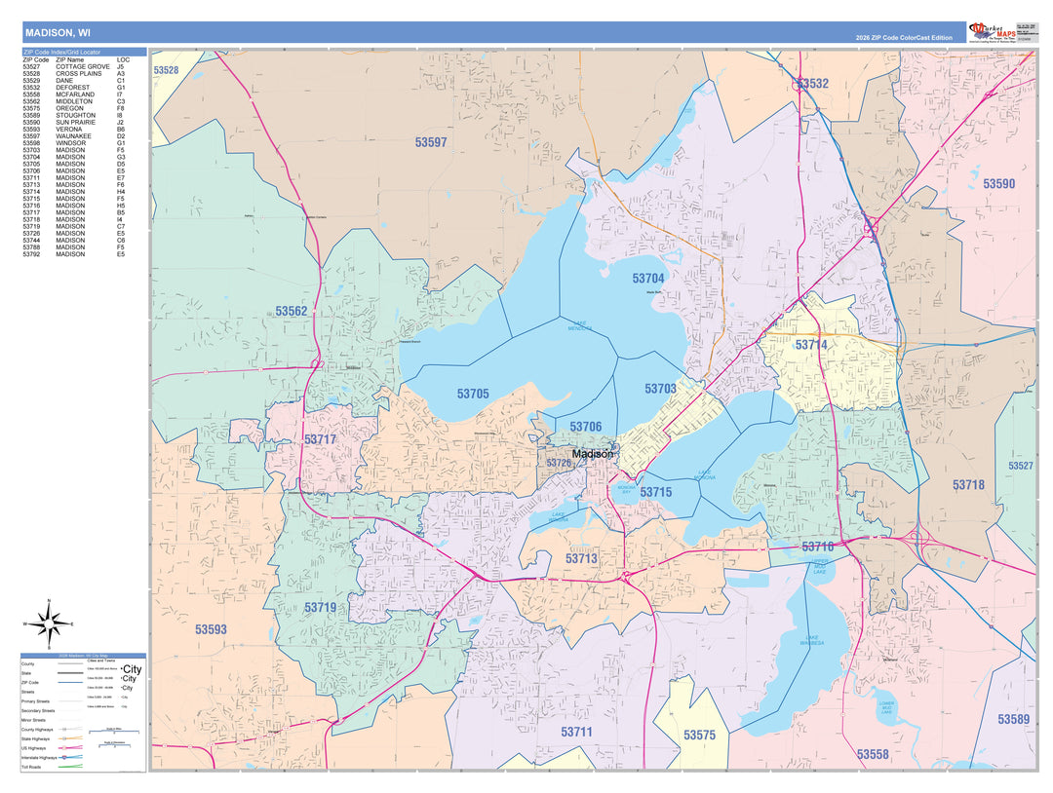Click the 53593 label on the map
Viewport: 1053px width, 793px height.
[x=211, y=629]
